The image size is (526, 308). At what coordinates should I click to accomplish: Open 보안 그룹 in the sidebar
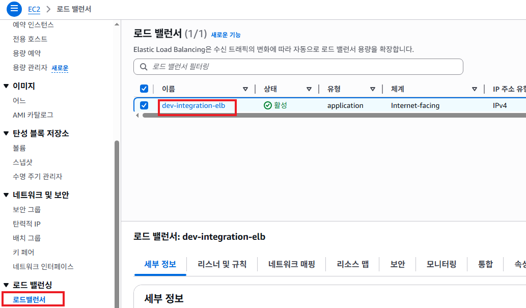tap(27, 210)
